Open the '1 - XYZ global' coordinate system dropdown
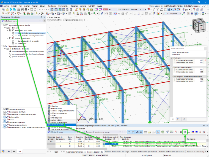The width and height of the screenshot is (209, 157). coord(173,13)
